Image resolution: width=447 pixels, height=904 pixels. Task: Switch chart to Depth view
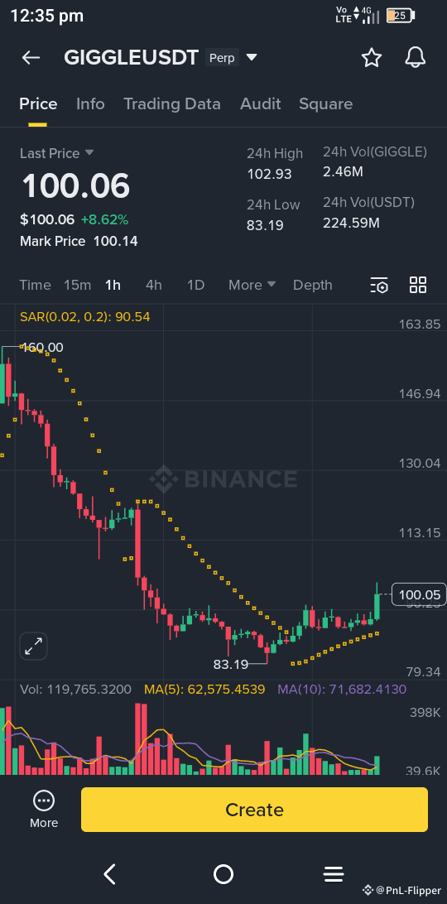click(x=313, y=285)
